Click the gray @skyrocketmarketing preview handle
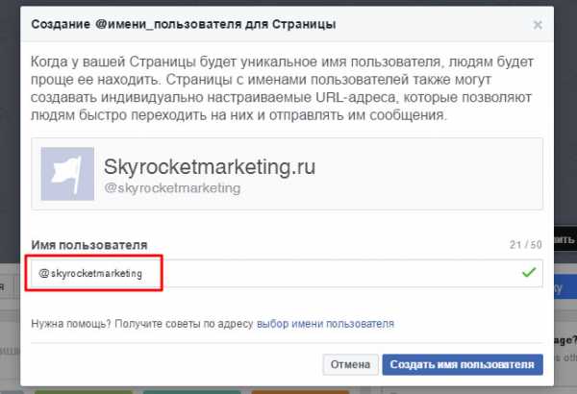Image resolution: width=577 pixels, height=394 pixels. pos(172,188)
